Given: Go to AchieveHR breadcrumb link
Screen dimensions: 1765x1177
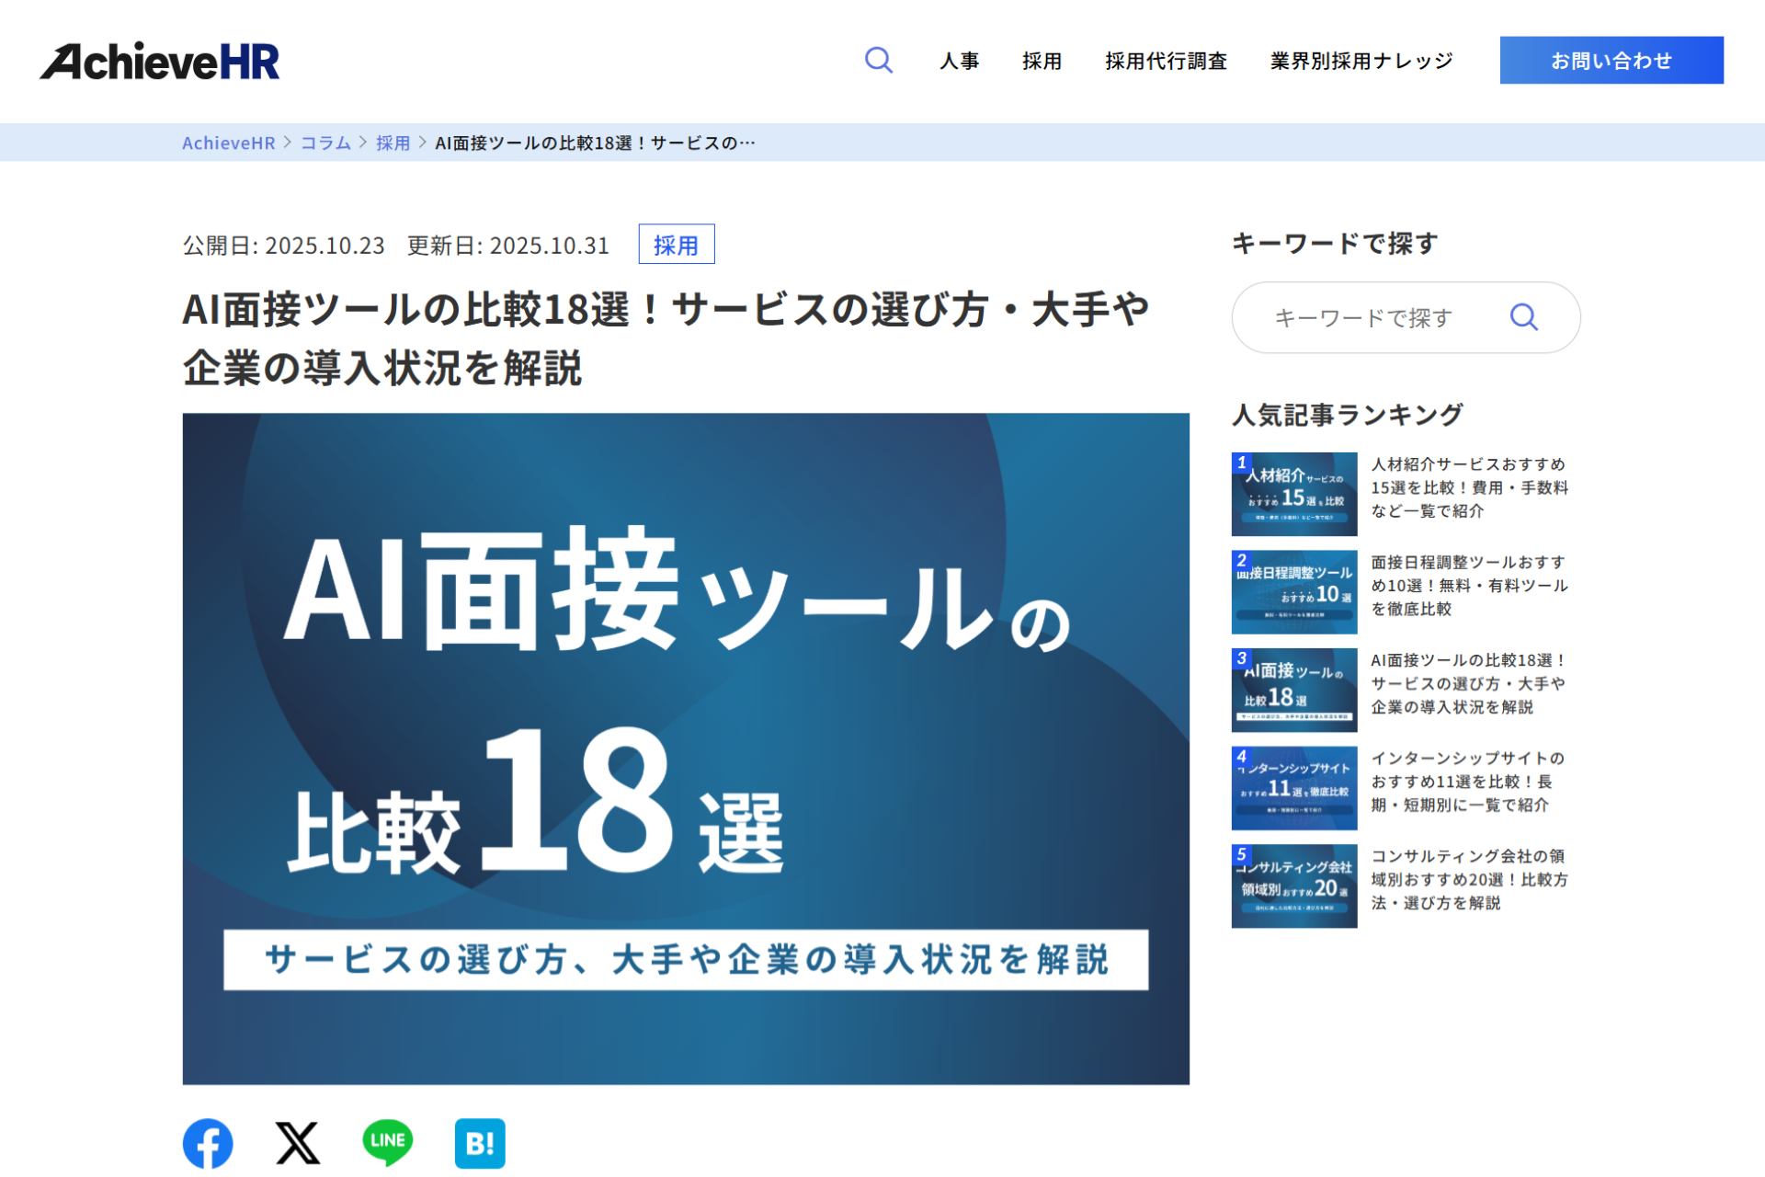Looking at the screenshot, I should pyautogui.click(x=228, y=143).
